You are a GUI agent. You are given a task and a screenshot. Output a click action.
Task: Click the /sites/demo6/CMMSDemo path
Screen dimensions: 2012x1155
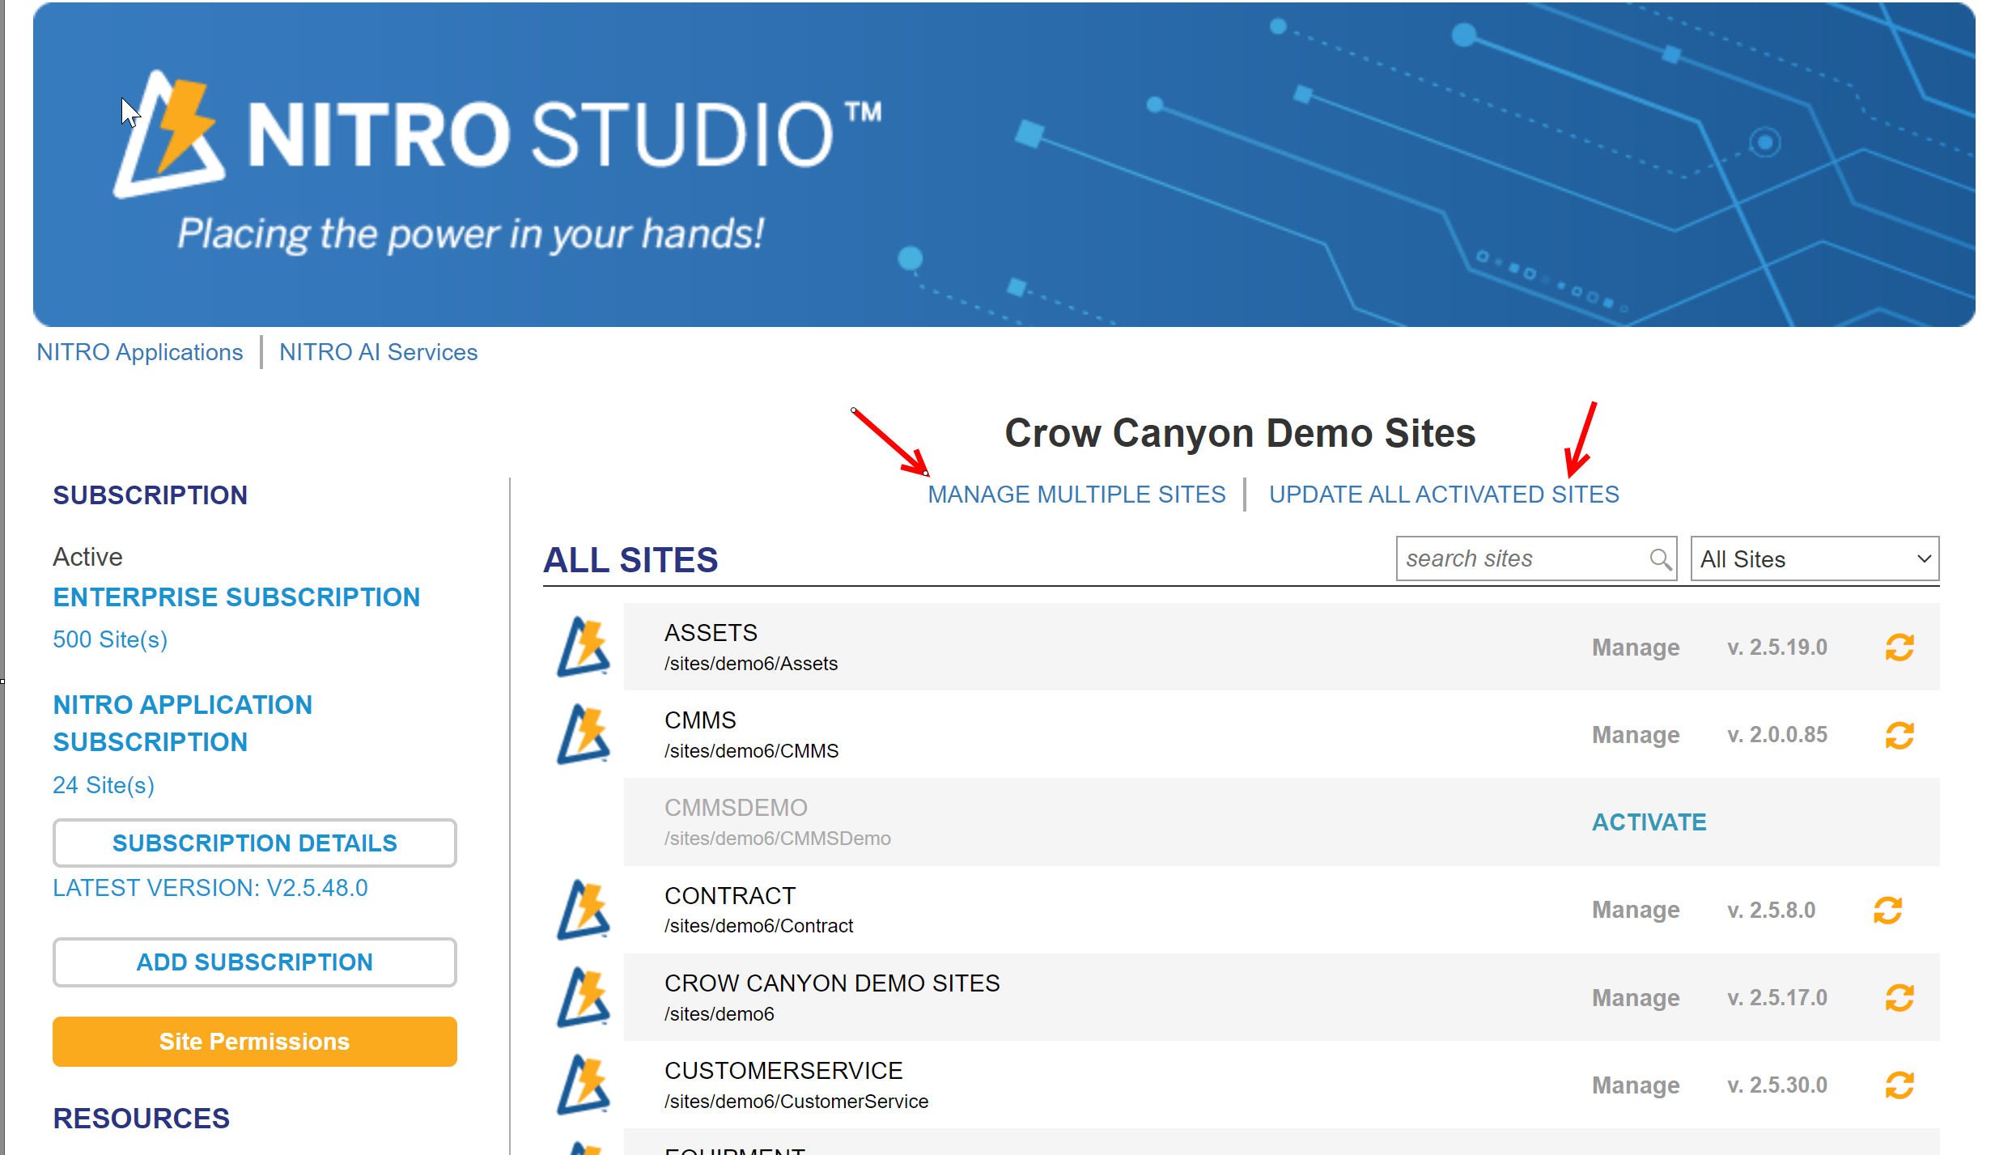(x=777, y=839)
